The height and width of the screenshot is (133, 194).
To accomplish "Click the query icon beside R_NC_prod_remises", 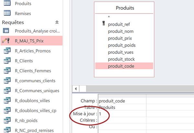I will [x=7, y=130].
